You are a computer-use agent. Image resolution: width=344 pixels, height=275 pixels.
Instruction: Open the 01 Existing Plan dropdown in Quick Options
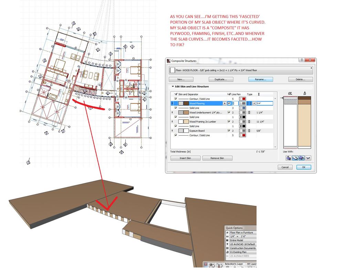click(x=243, y=252)
